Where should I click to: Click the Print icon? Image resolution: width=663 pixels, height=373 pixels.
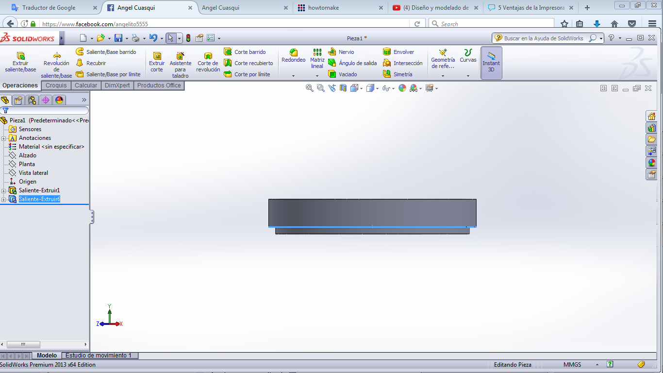click(x=136, y=38)
